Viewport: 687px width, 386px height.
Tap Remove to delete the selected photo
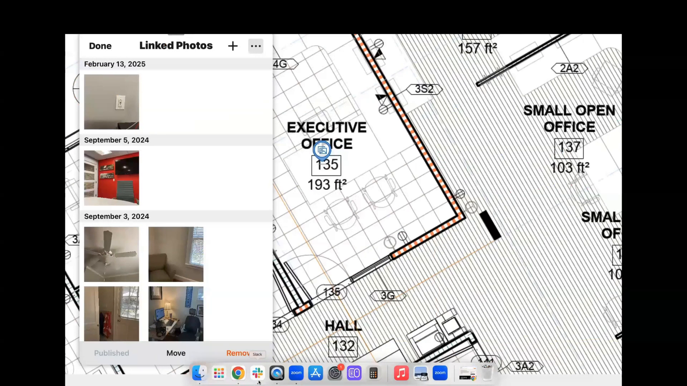[238, 353]
